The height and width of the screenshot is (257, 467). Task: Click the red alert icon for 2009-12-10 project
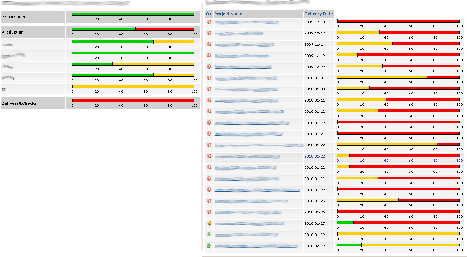point(209,22)
